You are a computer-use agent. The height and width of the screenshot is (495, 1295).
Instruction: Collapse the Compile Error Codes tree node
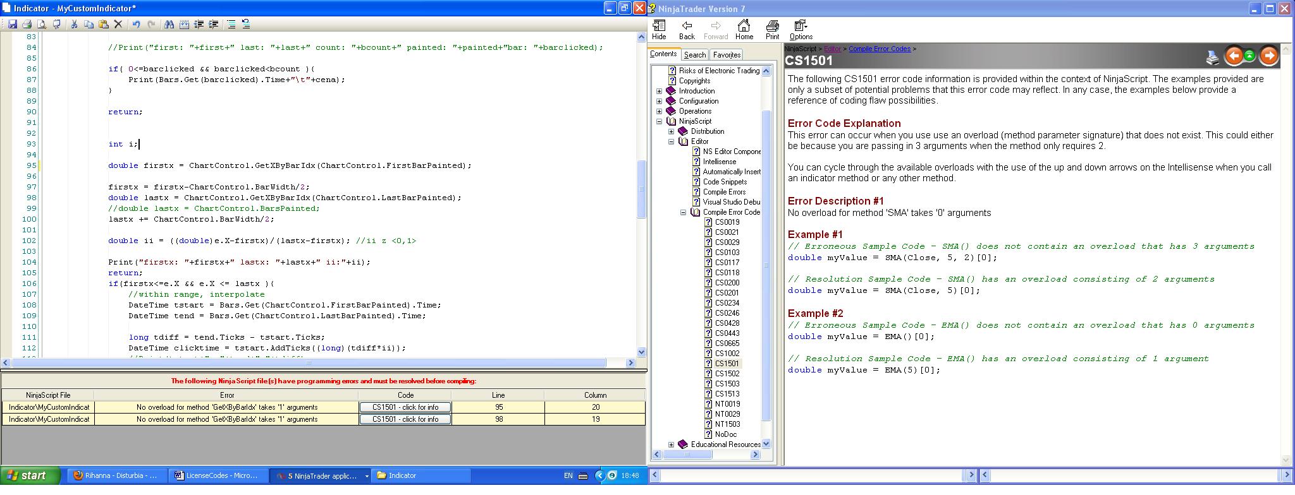point(684,212)
